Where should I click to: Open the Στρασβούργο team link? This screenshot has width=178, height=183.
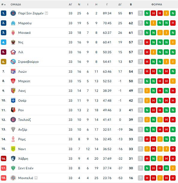pos(28,62)
